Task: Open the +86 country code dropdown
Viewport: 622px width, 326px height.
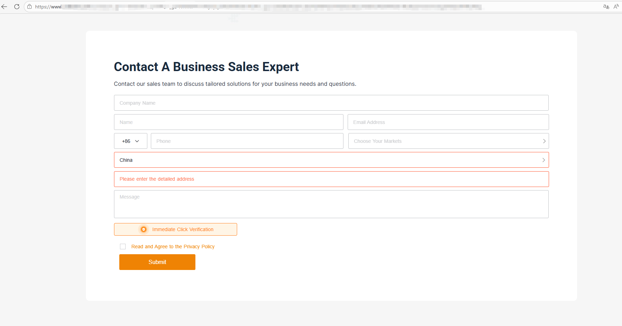Action: (131, 141)
